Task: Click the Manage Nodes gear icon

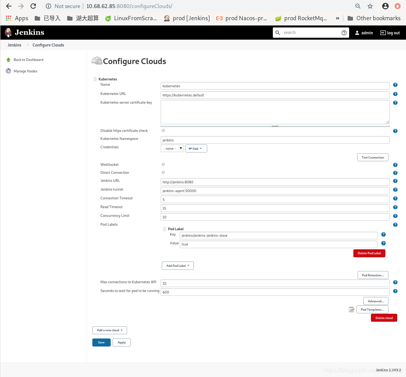Action: pos(8,71)
